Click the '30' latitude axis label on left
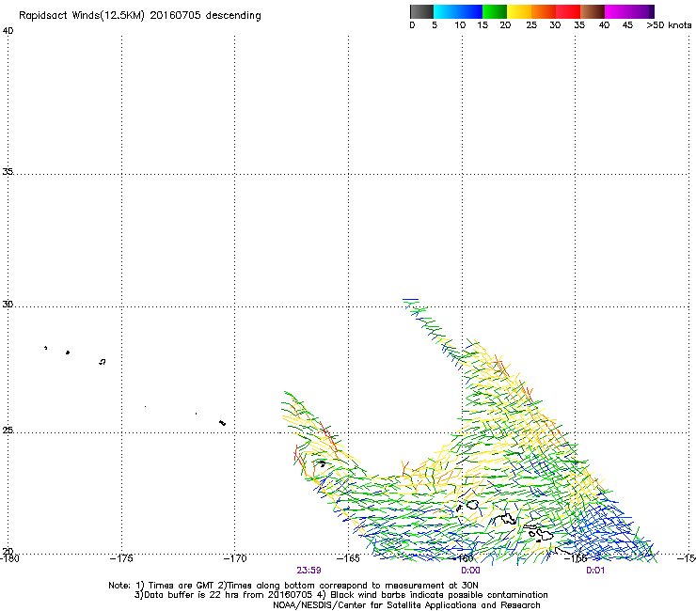Image resolution: width=696 pixels, height=611 pixels. point(8,305)
